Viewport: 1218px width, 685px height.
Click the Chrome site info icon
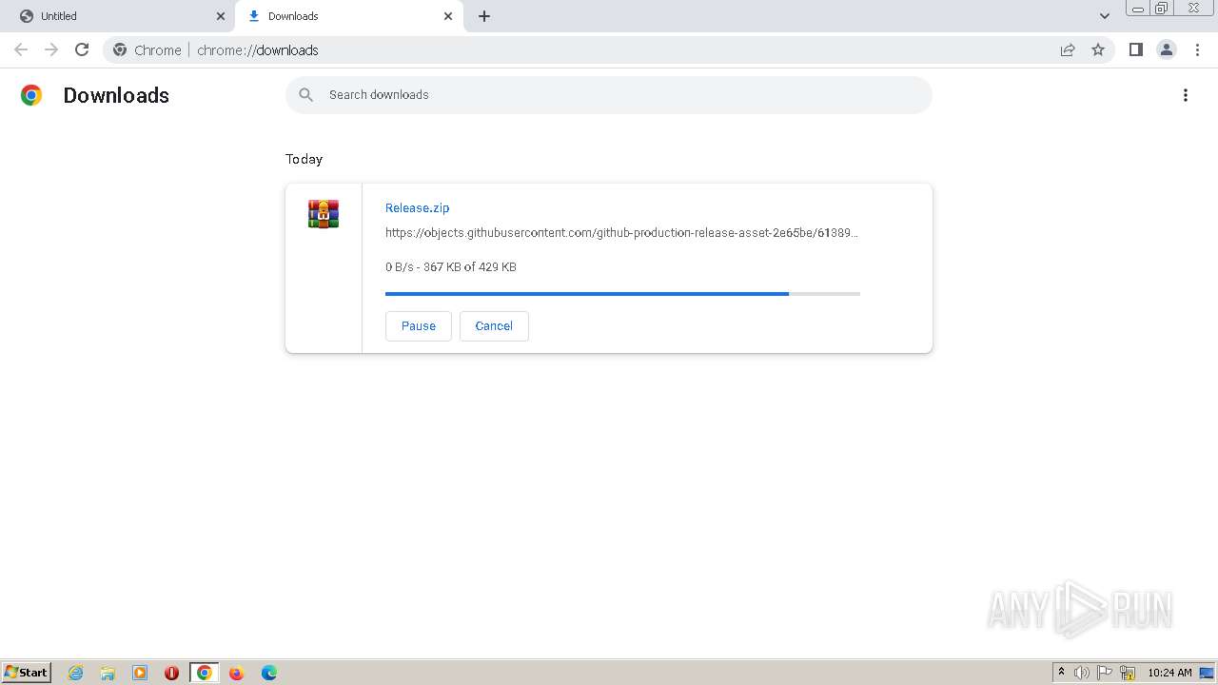[120, 49]
